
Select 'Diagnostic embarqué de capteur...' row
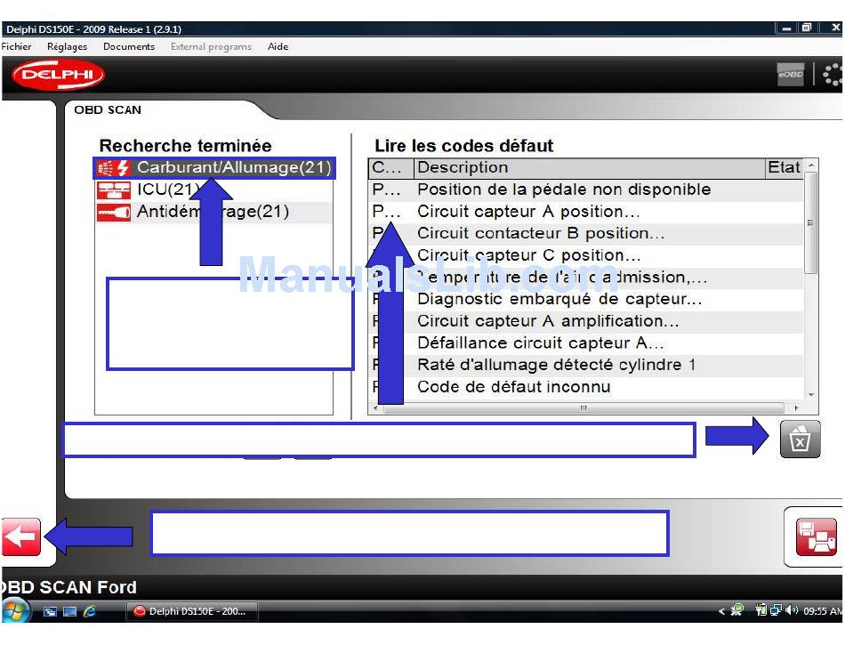586,299
